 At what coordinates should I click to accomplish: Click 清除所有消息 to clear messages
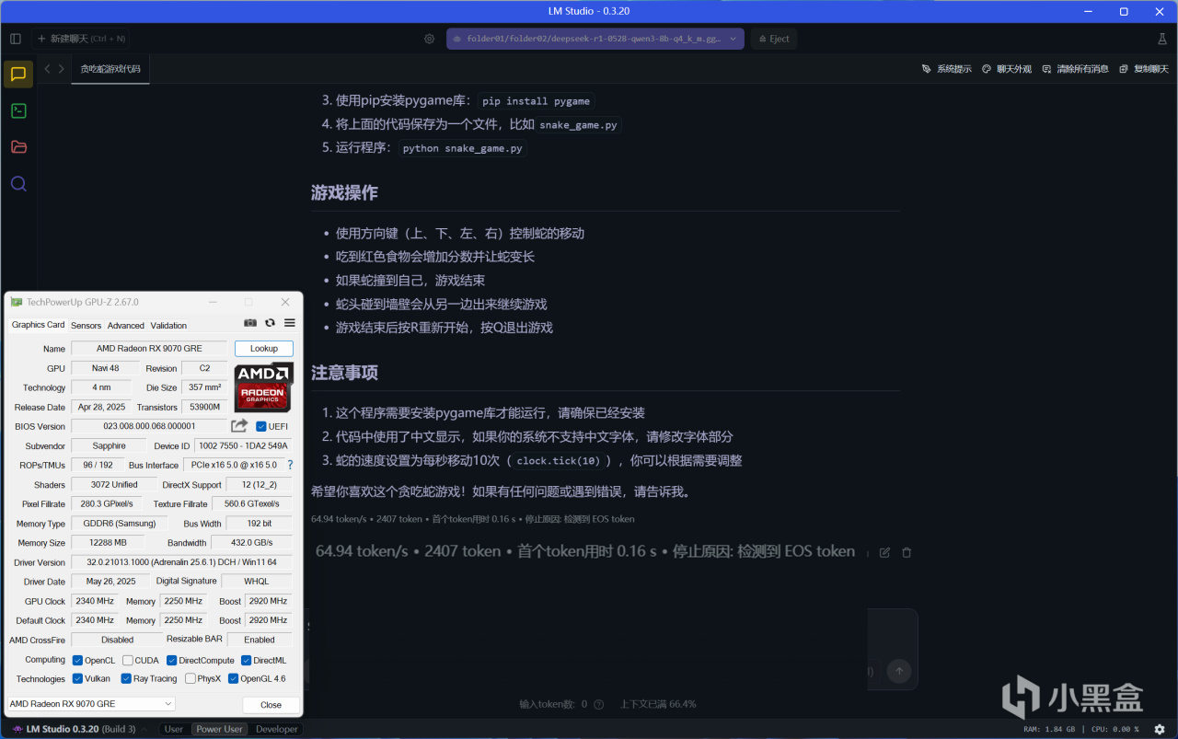(1075, 69)
